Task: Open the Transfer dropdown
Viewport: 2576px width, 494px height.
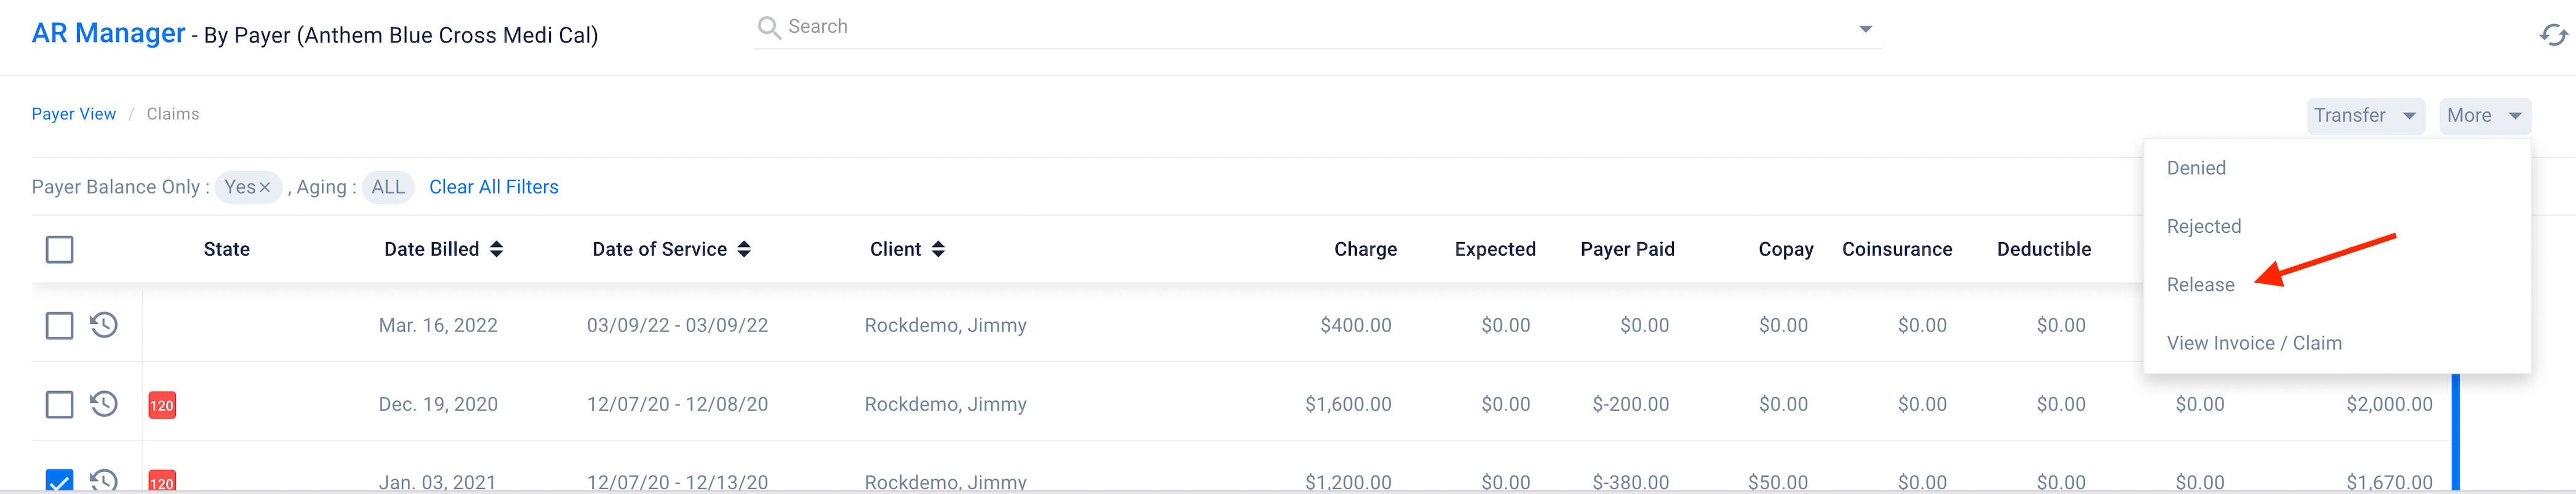Action: [2365, 115]
